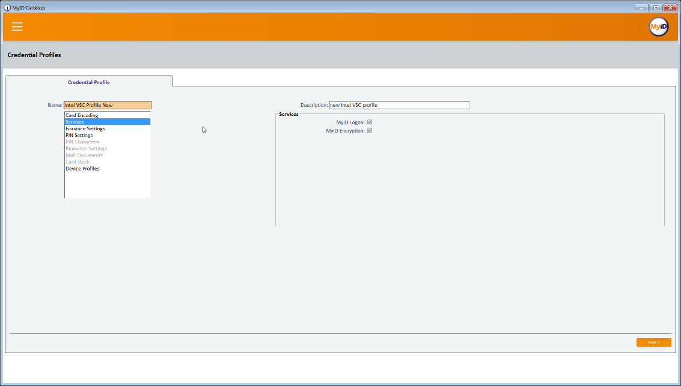Select Card Stock in the list
This screenshot has height=386, width=681.
tap(107, 161)
